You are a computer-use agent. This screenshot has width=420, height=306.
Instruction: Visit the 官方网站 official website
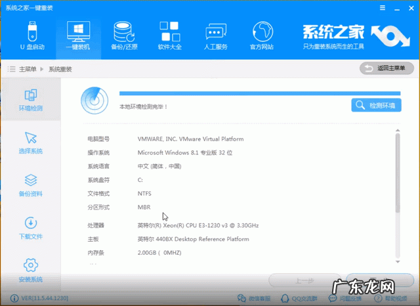[x=262, y=35]
